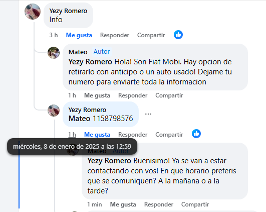Open Yezy Romero's avatar on Info comment

pos(33,12)
